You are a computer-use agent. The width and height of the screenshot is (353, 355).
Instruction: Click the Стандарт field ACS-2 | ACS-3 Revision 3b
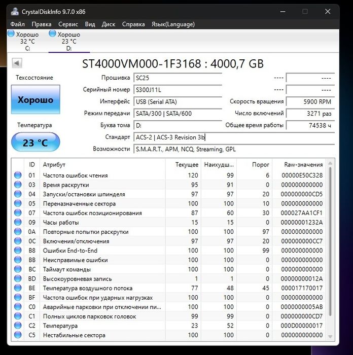[x=234, y=137]
